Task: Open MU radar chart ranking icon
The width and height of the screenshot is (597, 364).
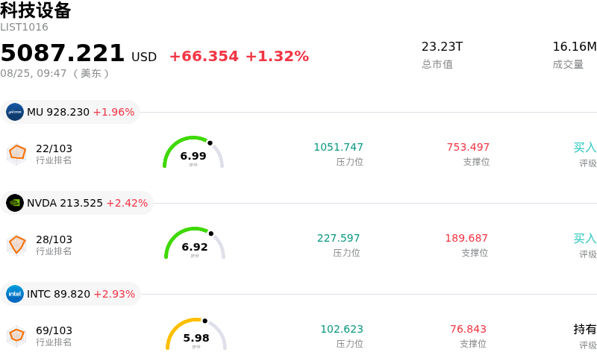Action: coord(16,154)
